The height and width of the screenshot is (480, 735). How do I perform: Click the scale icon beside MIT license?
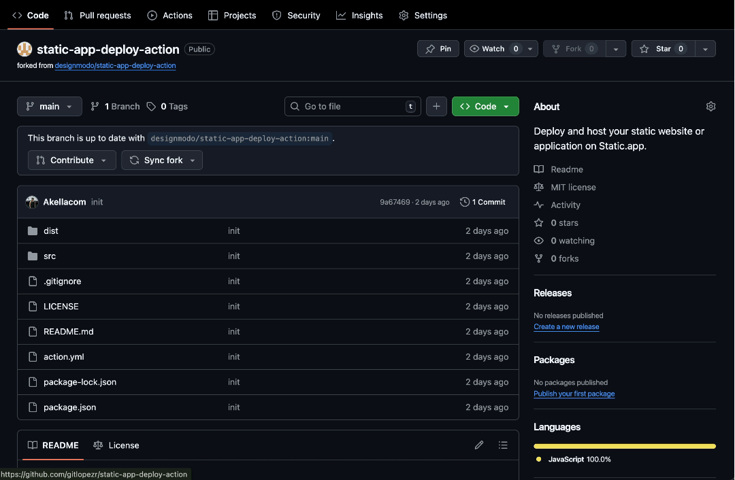pyautogui.click(x=538, y=187)
